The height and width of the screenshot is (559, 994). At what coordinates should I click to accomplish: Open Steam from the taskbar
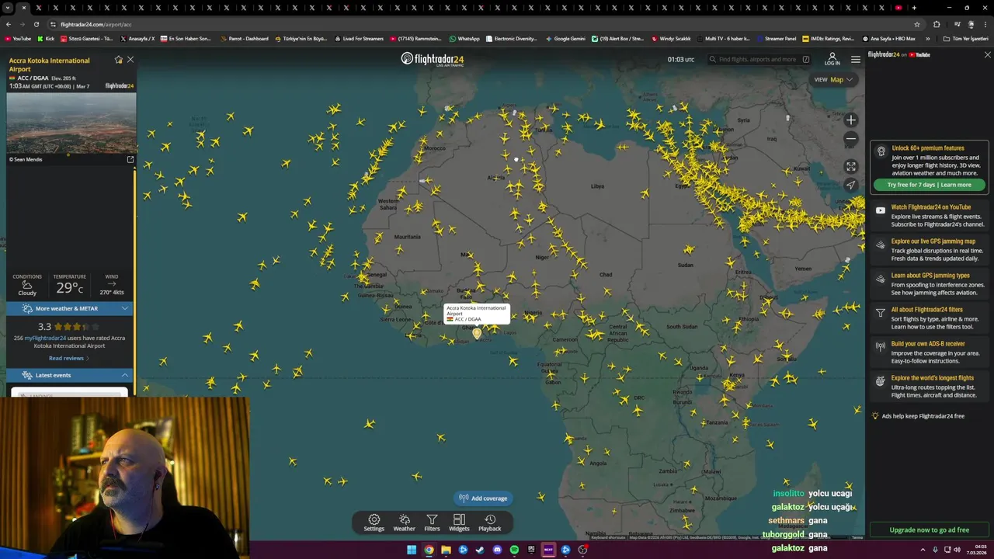tap(480, 550)
